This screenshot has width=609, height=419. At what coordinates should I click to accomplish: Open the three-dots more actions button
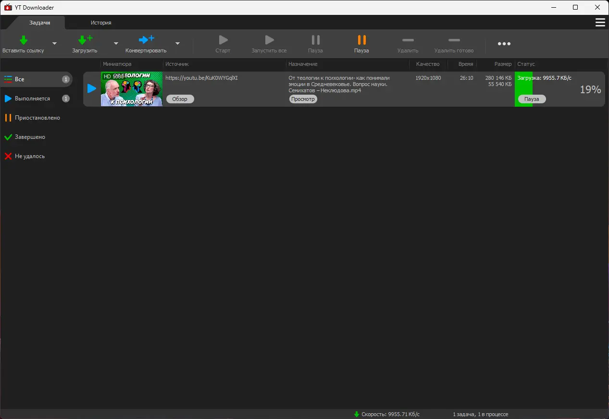click(x=504, y=44)
